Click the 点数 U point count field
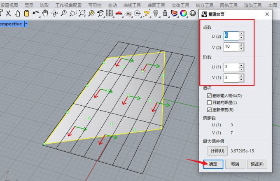The image size is (280, 181). point(231,36)
